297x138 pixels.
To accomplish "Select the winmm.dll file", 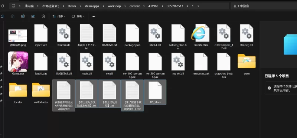I will 64,36.
